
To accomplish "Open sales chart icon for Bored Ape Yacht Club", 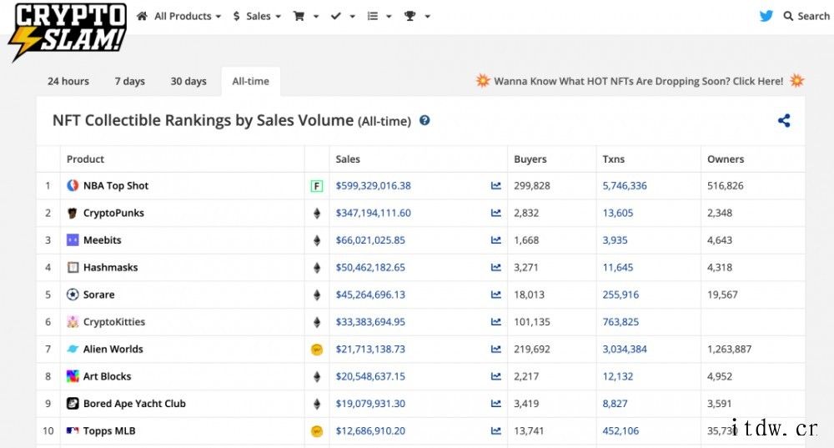I will click(495, 403).
